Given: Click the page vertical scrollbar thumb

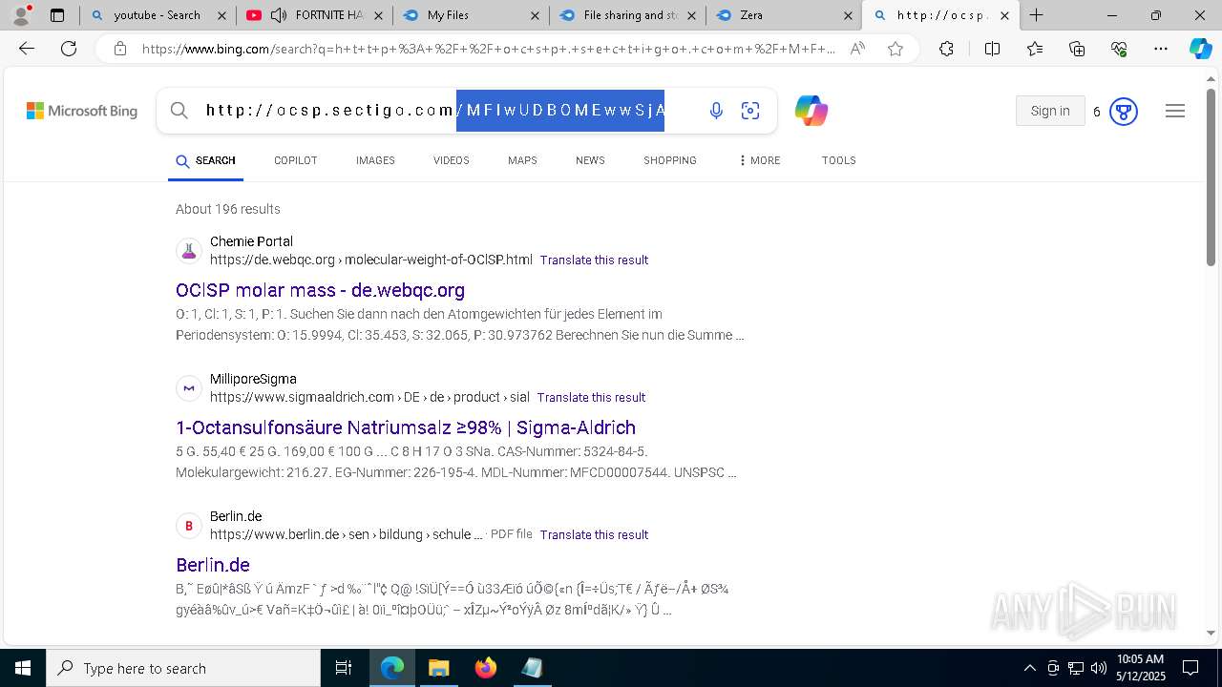Looking at the screenshot, I should coord(1211,177).
